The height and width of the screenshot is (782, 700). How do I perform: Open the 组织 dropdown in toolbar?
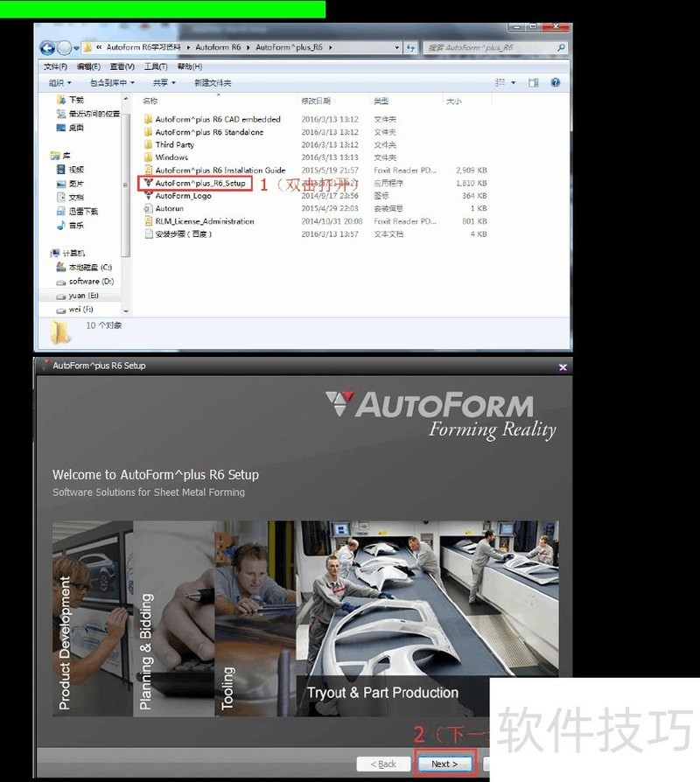[x=60, y=83]
